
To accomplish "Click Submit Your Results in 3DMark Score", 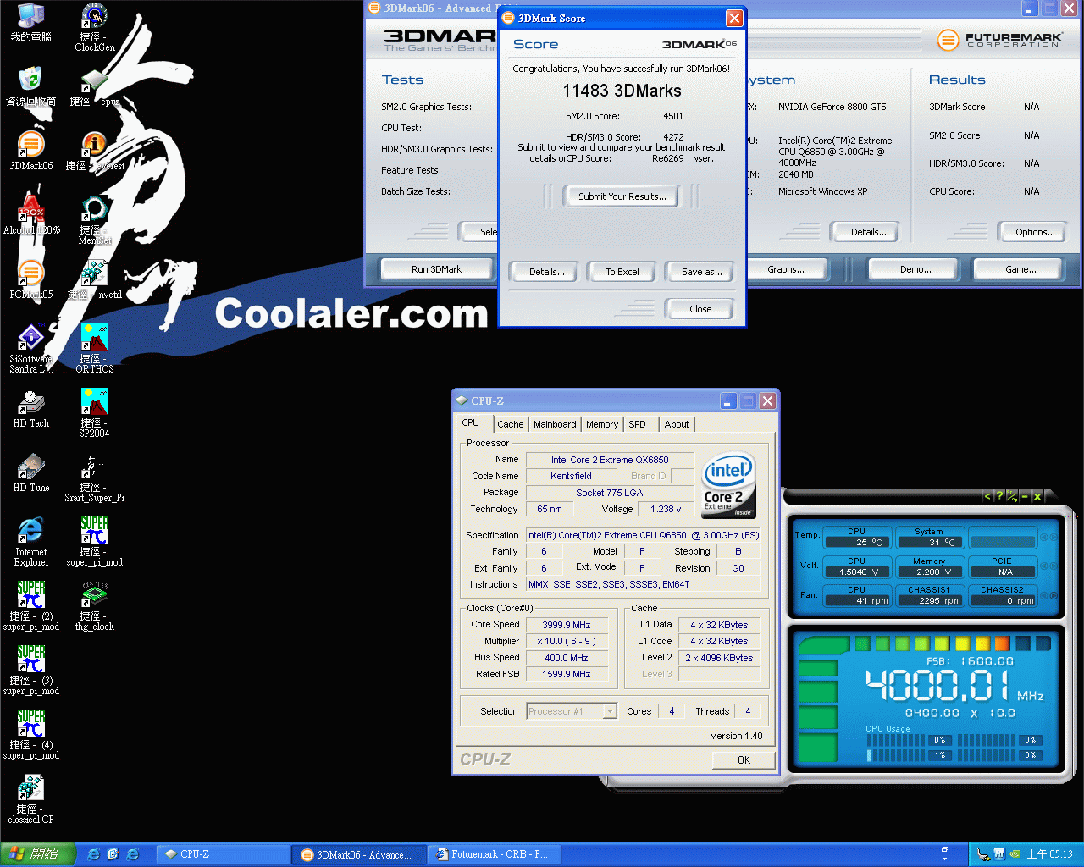I will coord(622,196).
